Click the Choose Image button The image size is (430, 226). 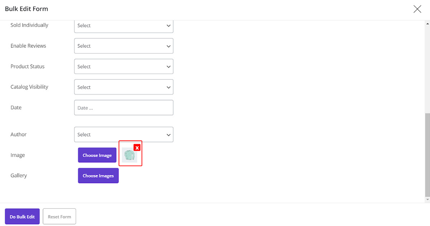coord(97,155)
